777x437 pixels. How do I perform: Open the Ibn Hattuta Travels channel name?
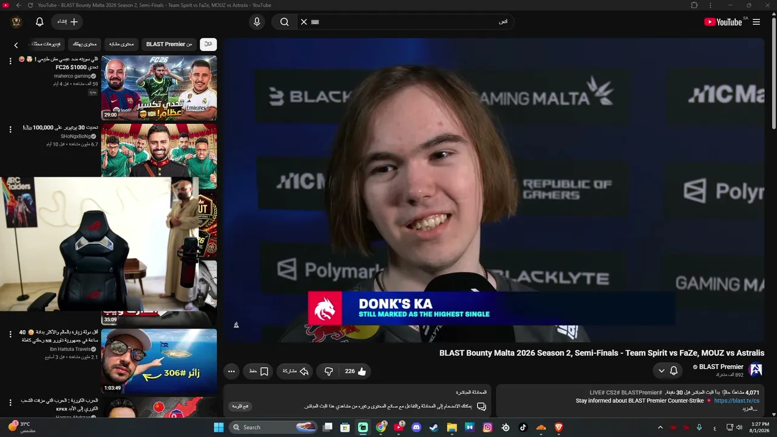click(70, 349)
